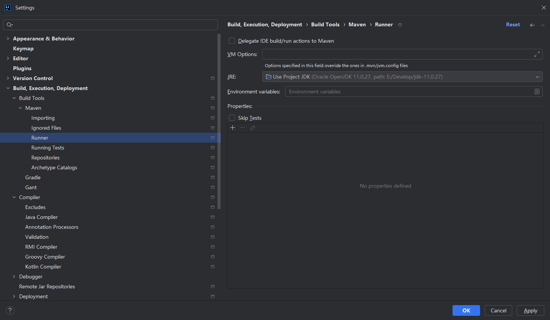Screen dimensions: 550x320
Task: Click the OK button
Action: [x=466, y=310]
